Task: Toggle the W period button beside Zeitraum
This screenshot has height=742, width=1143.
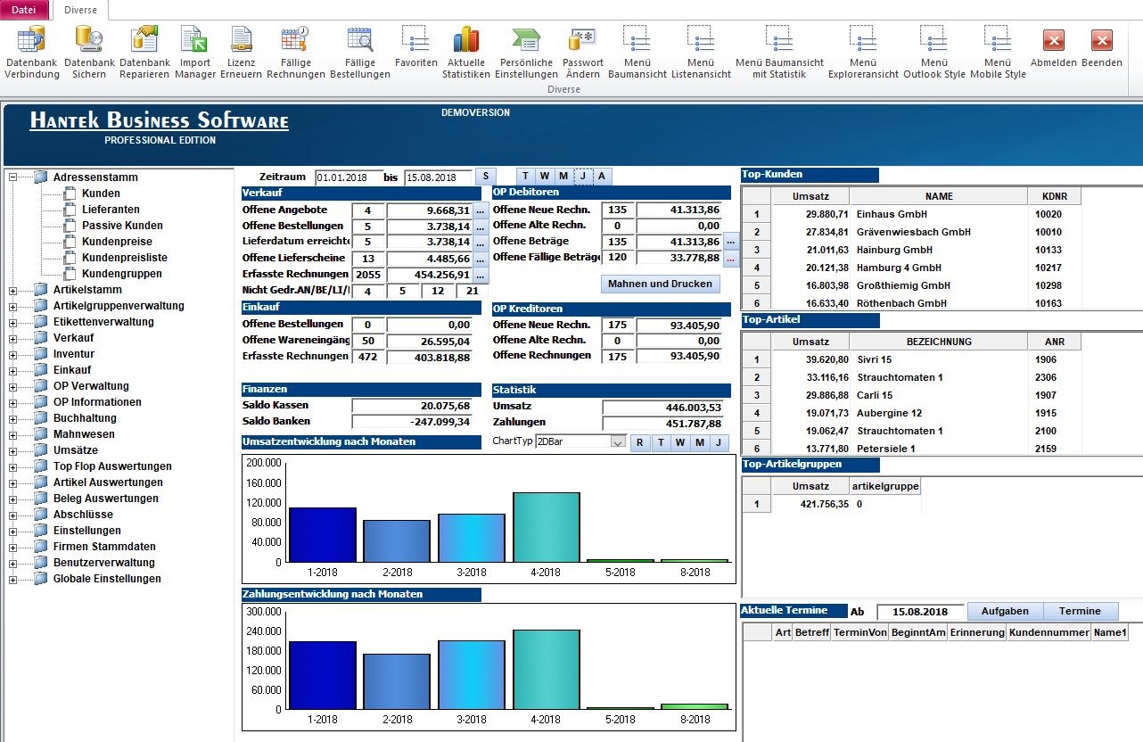Action: 544,177
